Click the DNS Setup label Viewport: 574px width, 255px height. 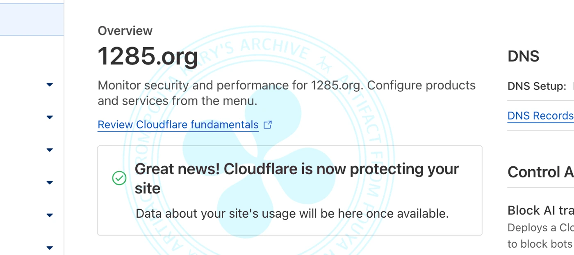(537, 86)
